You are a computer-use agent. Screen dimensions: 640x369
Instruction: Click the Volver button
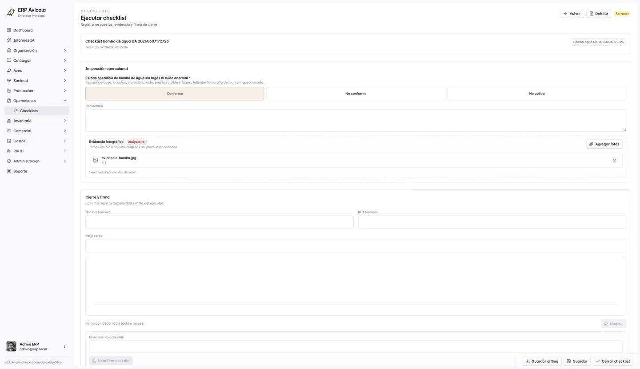coord(572,14)
